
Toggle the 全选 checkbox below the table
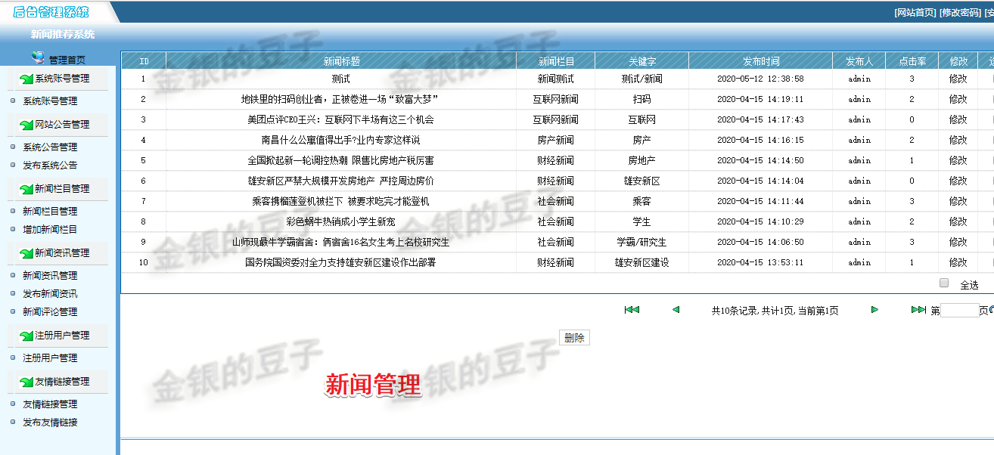[x=943, y=281]
